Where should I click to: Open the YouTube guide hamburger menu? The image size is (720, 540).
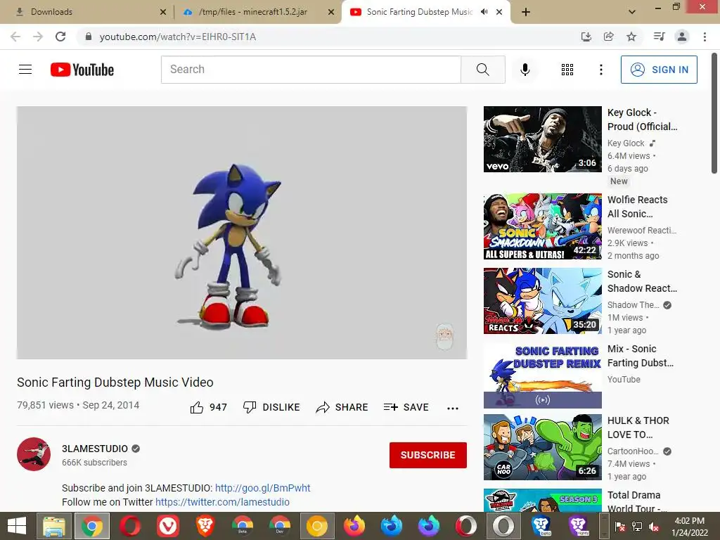tap(25, 70)
